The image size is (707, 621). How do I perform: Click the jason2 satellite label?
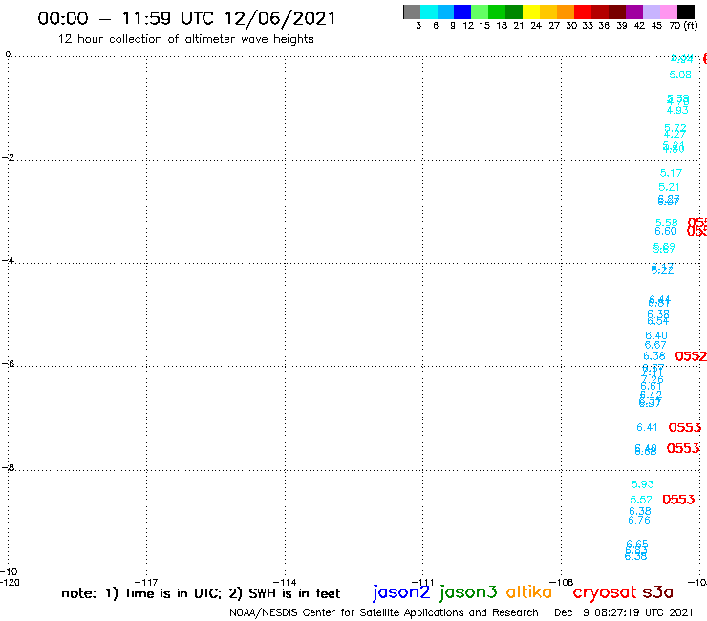click(401, 592)
